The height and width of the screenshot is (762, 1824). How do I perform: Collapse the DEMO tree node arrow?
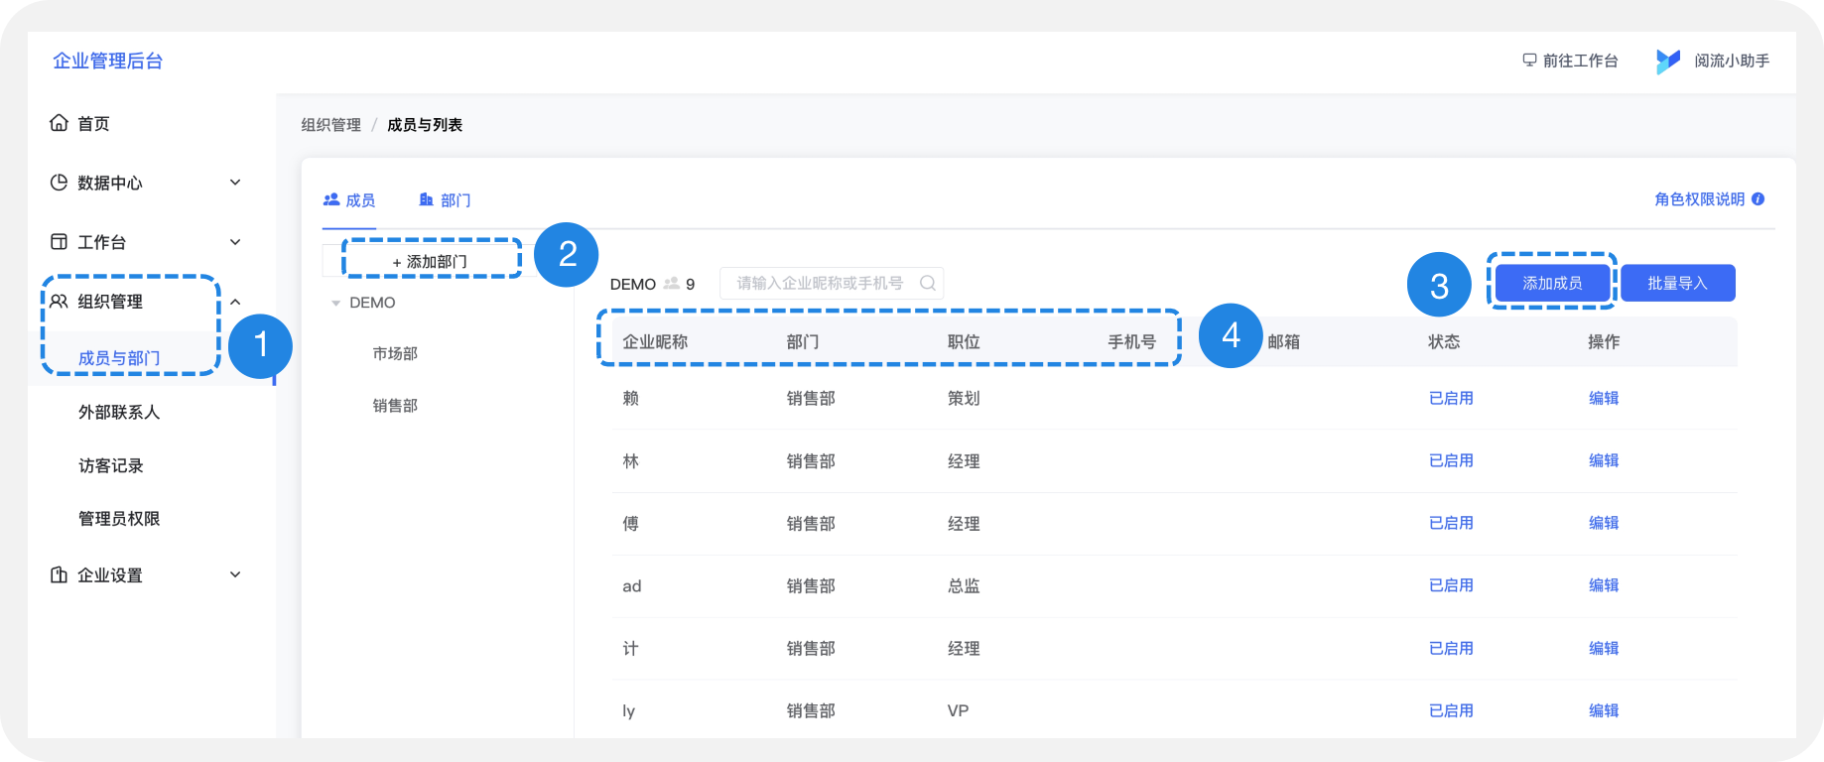(335, 304)
